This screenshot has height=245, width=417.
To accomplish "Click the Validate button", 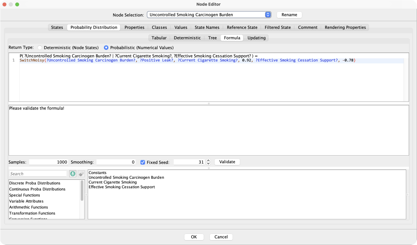I will tap(227, 162).
